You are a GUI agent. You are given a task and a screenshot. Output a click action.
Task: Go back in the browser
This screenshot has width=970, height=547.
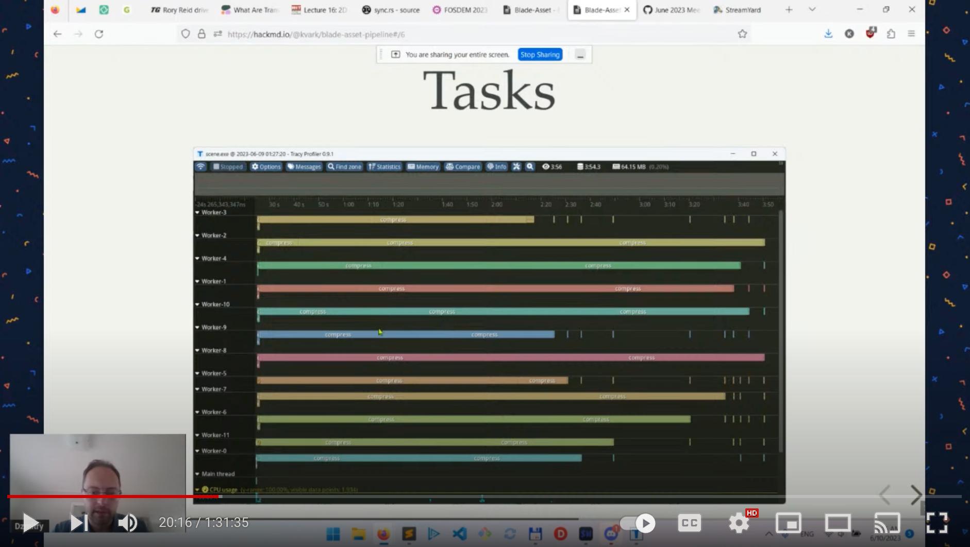(57, 34)
